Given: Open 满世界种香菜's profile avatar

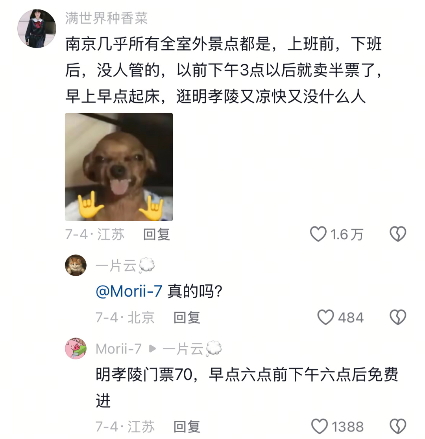Looking at the screenshot, I should [37, 29].
